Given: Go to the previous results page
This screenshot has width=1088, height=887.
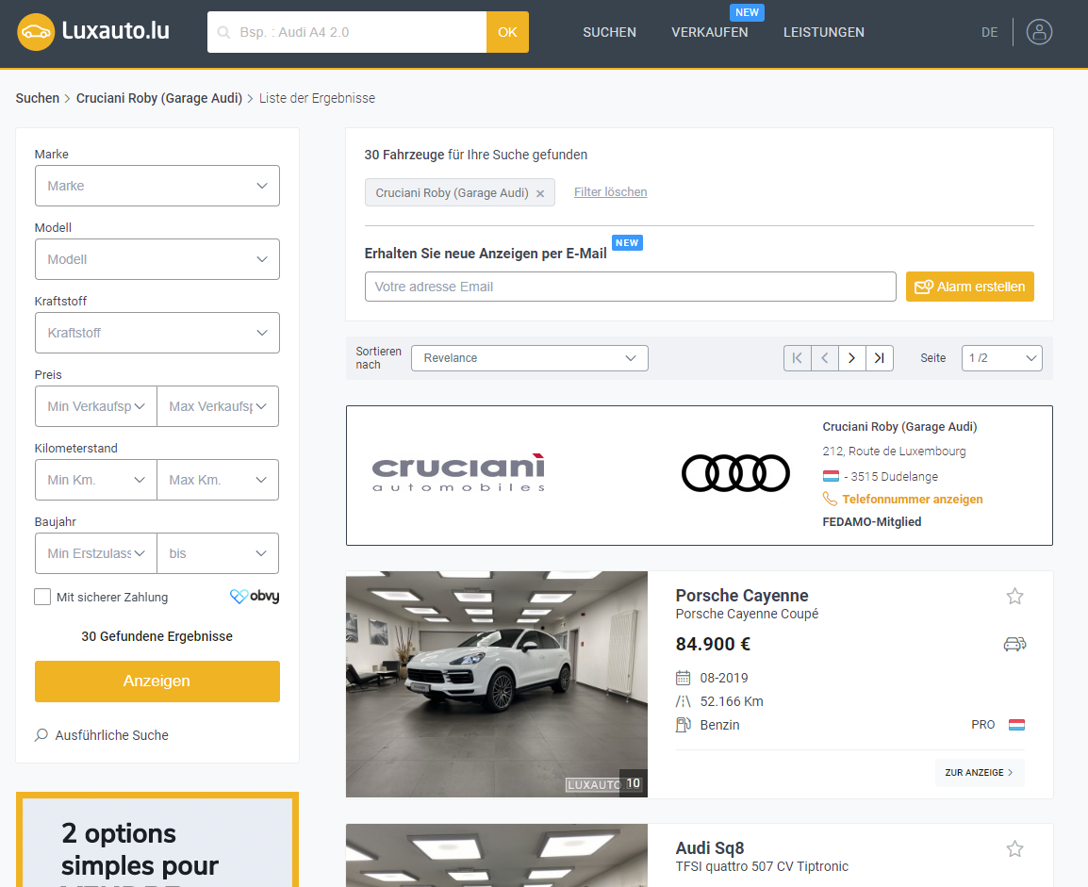Looking at the screenshot, I should [824, 358].
